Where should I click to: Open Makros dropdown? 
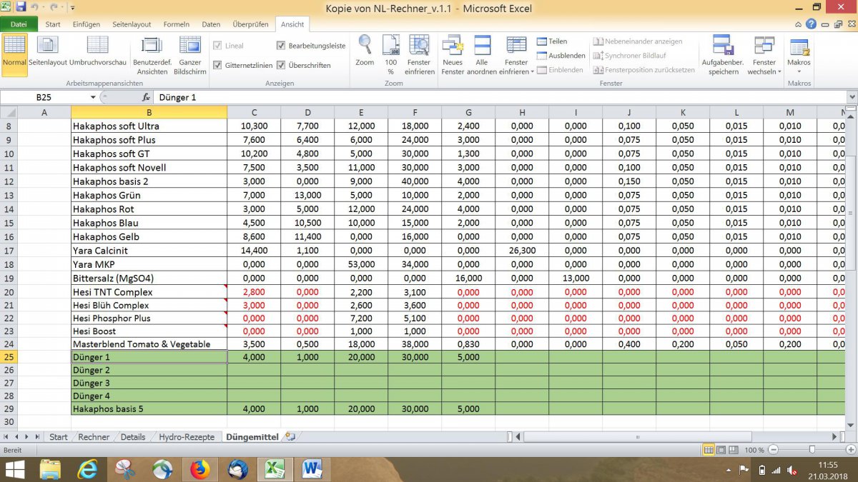pos(799,56)
